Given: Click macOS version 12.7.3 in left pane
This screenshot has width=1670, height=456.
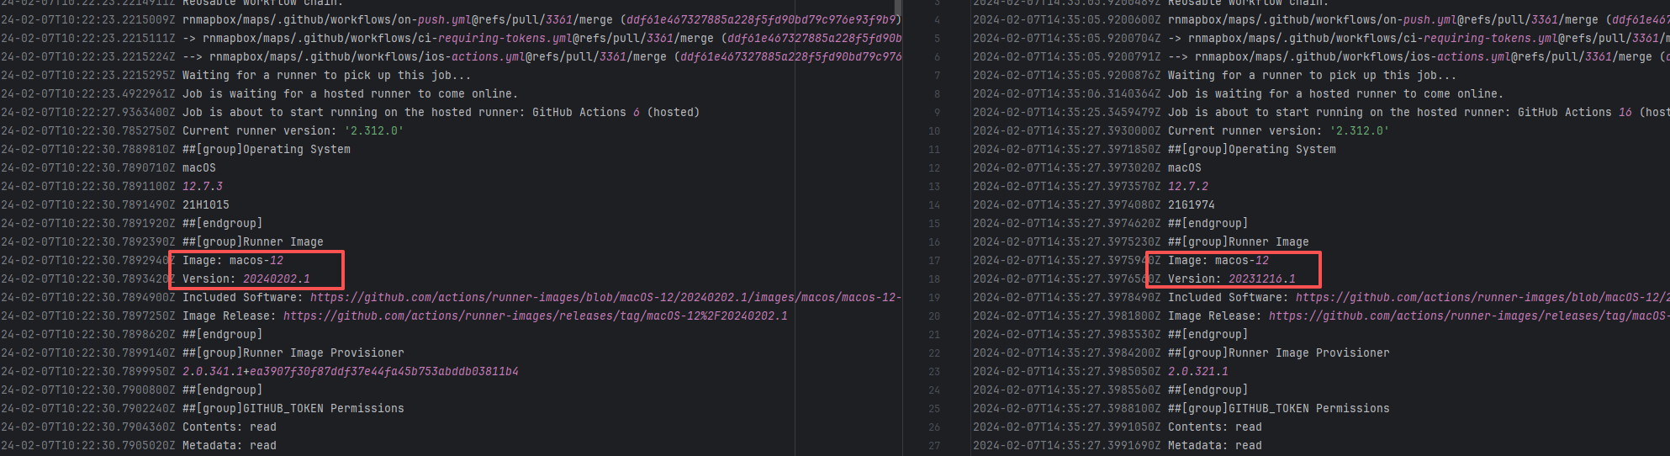Looking at the screenshot, I should 203,187.
